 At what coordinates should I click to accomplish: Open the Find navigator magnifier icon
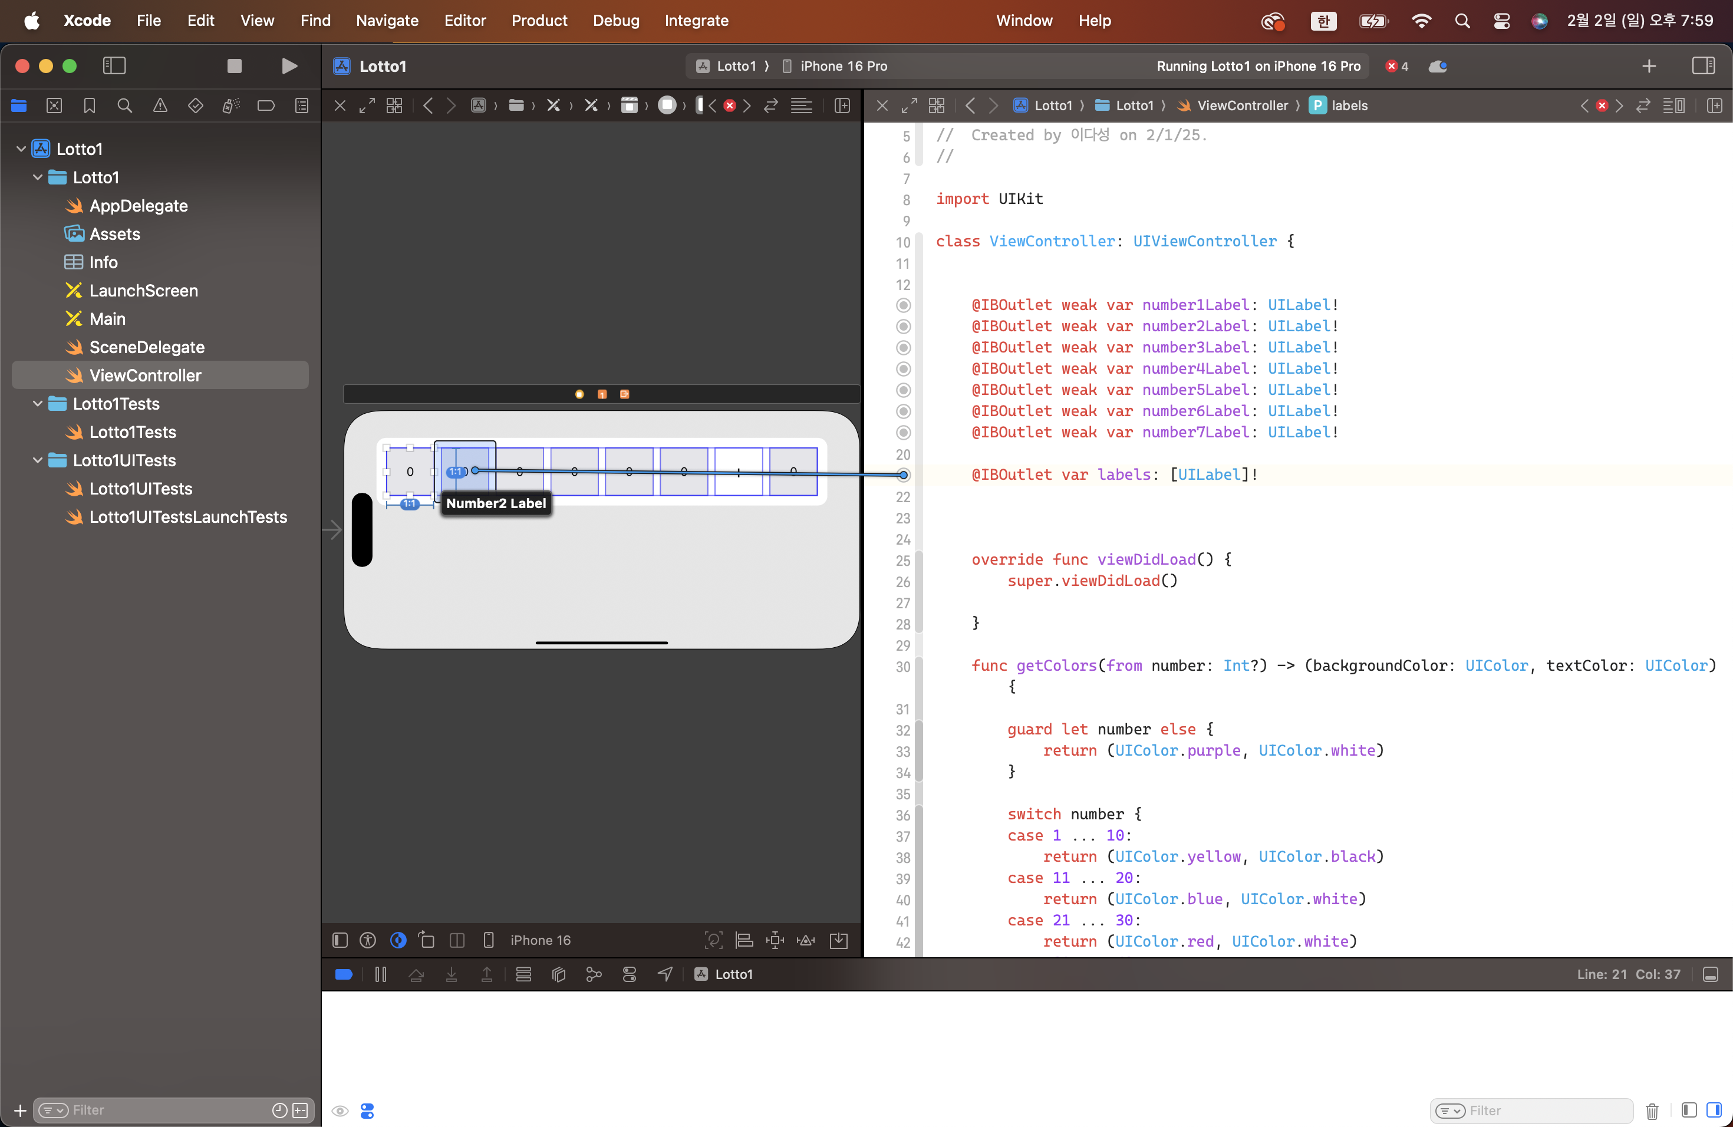[124, 106]
